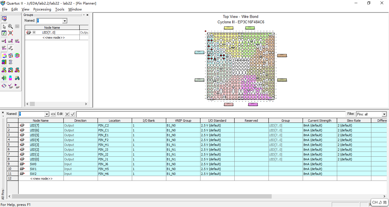Click the checkmark pin analysis icon
The image size is (389, 207).
click(x=11, y=86)
